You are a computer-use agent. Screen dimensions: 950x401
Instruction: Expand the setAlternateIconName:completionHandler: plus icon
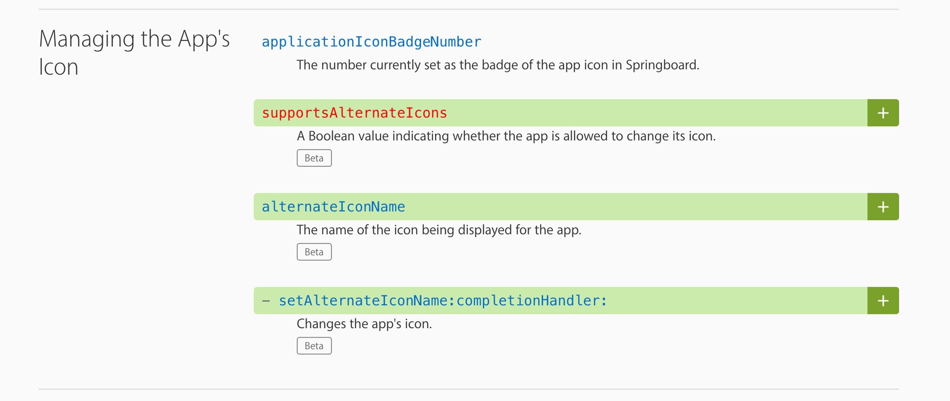[883, 300]
